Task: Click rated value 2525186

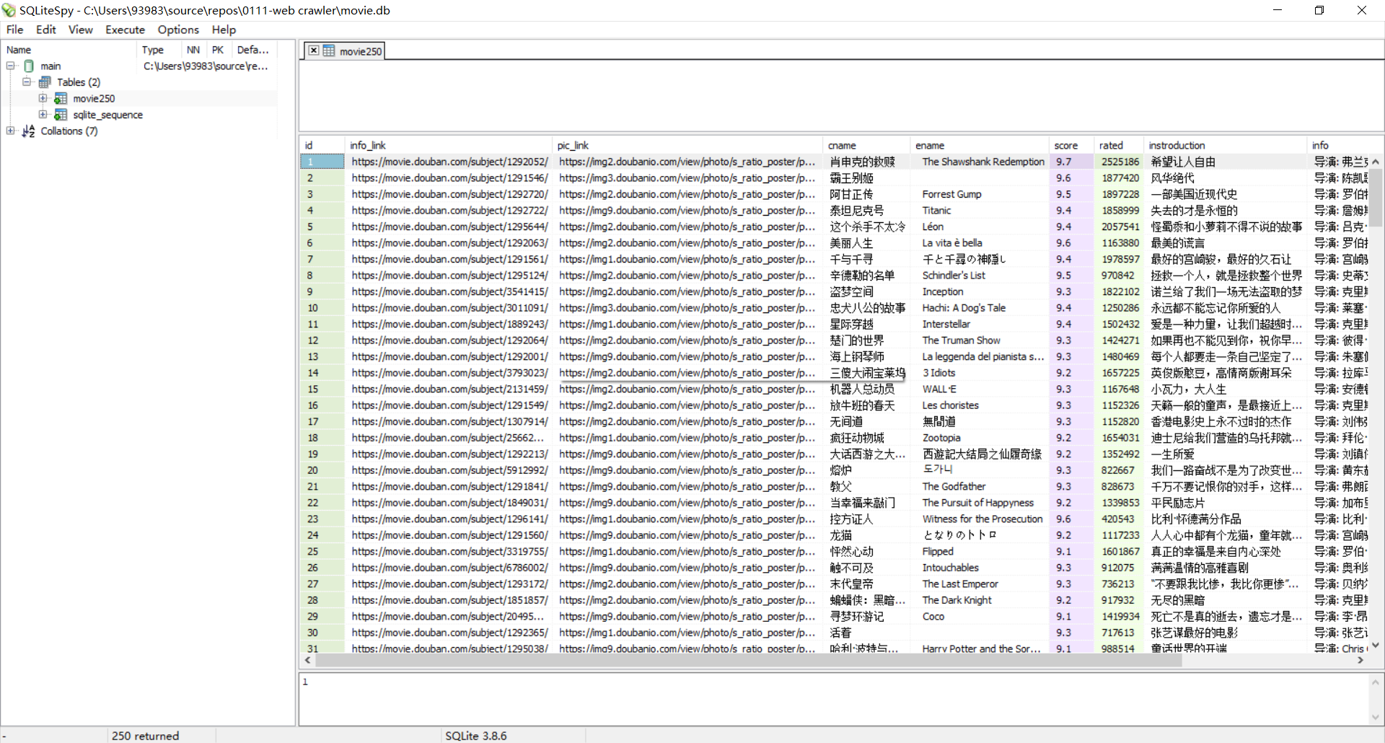Action: 1120,162
